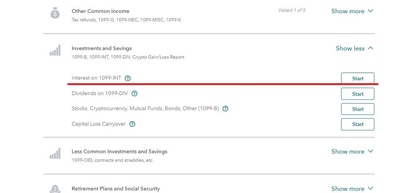Screen dimensions: 417x193
Task: Open help for Capital Loss Carryover
Action: point(132,124)
